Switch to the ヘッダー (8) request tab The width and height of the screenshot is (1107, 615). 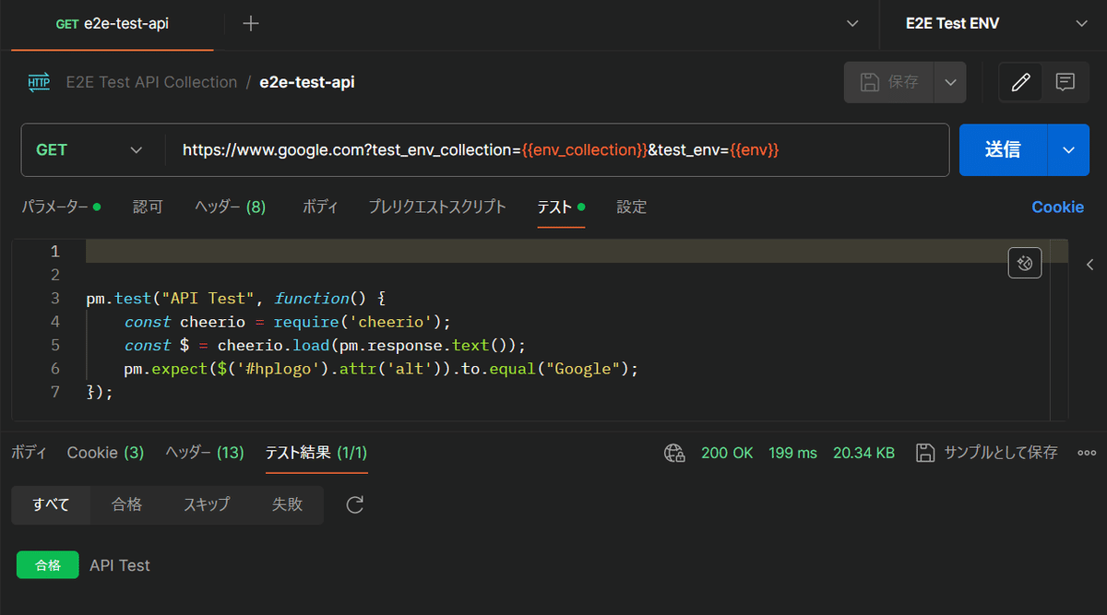[229, 207]
